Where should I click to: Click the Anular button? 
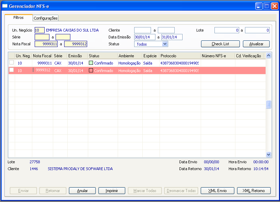[x=82, y=191]
